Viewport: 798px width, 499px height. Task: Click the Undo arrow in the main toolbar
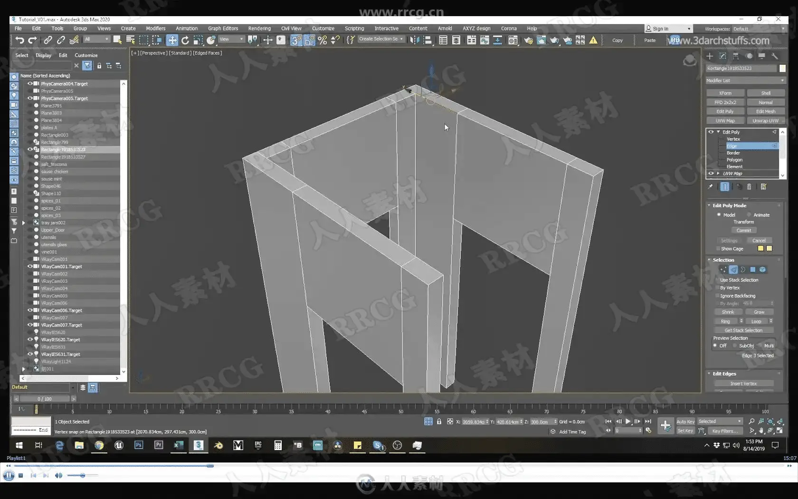pyautogui.click(x=19, y=40)
